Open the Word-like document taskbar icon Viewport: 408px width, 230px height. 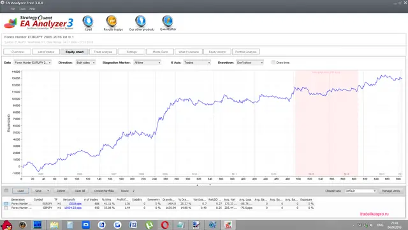(x=133, y=225)
